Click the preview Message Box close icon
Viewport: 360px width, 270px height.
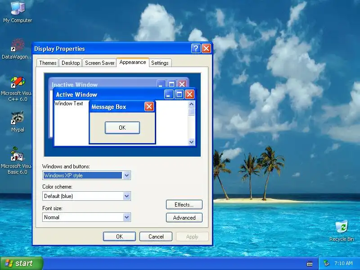click(x=149, y=107)
